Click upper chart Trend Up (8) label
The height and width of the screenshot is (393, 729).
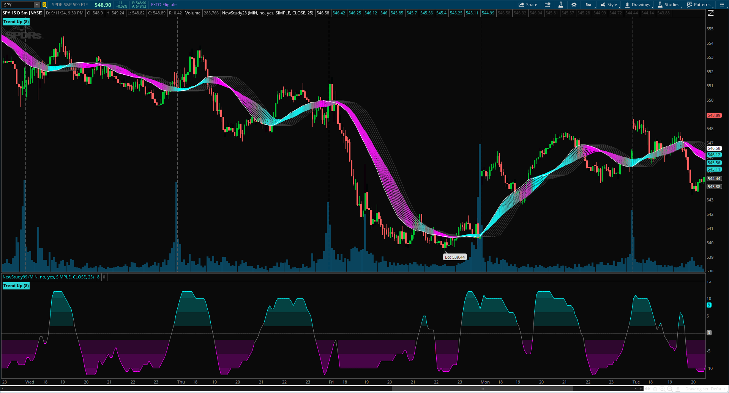pos(16,22)
